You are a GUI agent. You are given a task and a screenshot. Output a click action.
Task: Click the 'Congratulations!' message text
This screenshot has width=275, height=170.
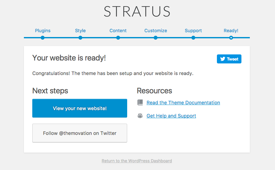pos(113,73)
